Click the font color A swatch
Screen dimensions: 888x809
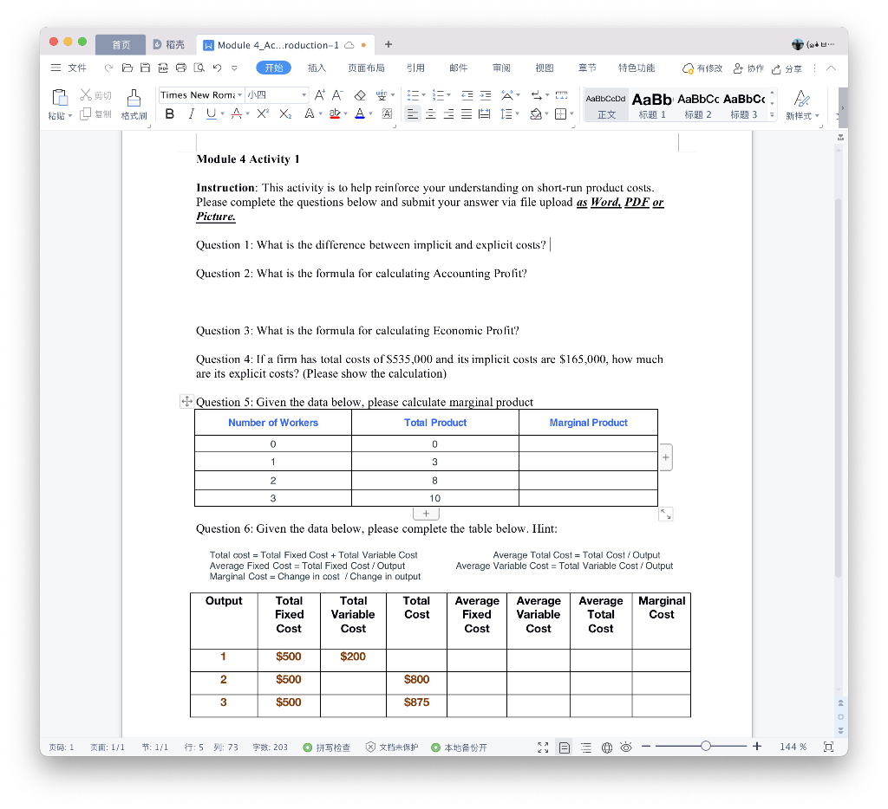tap(360, 114)
